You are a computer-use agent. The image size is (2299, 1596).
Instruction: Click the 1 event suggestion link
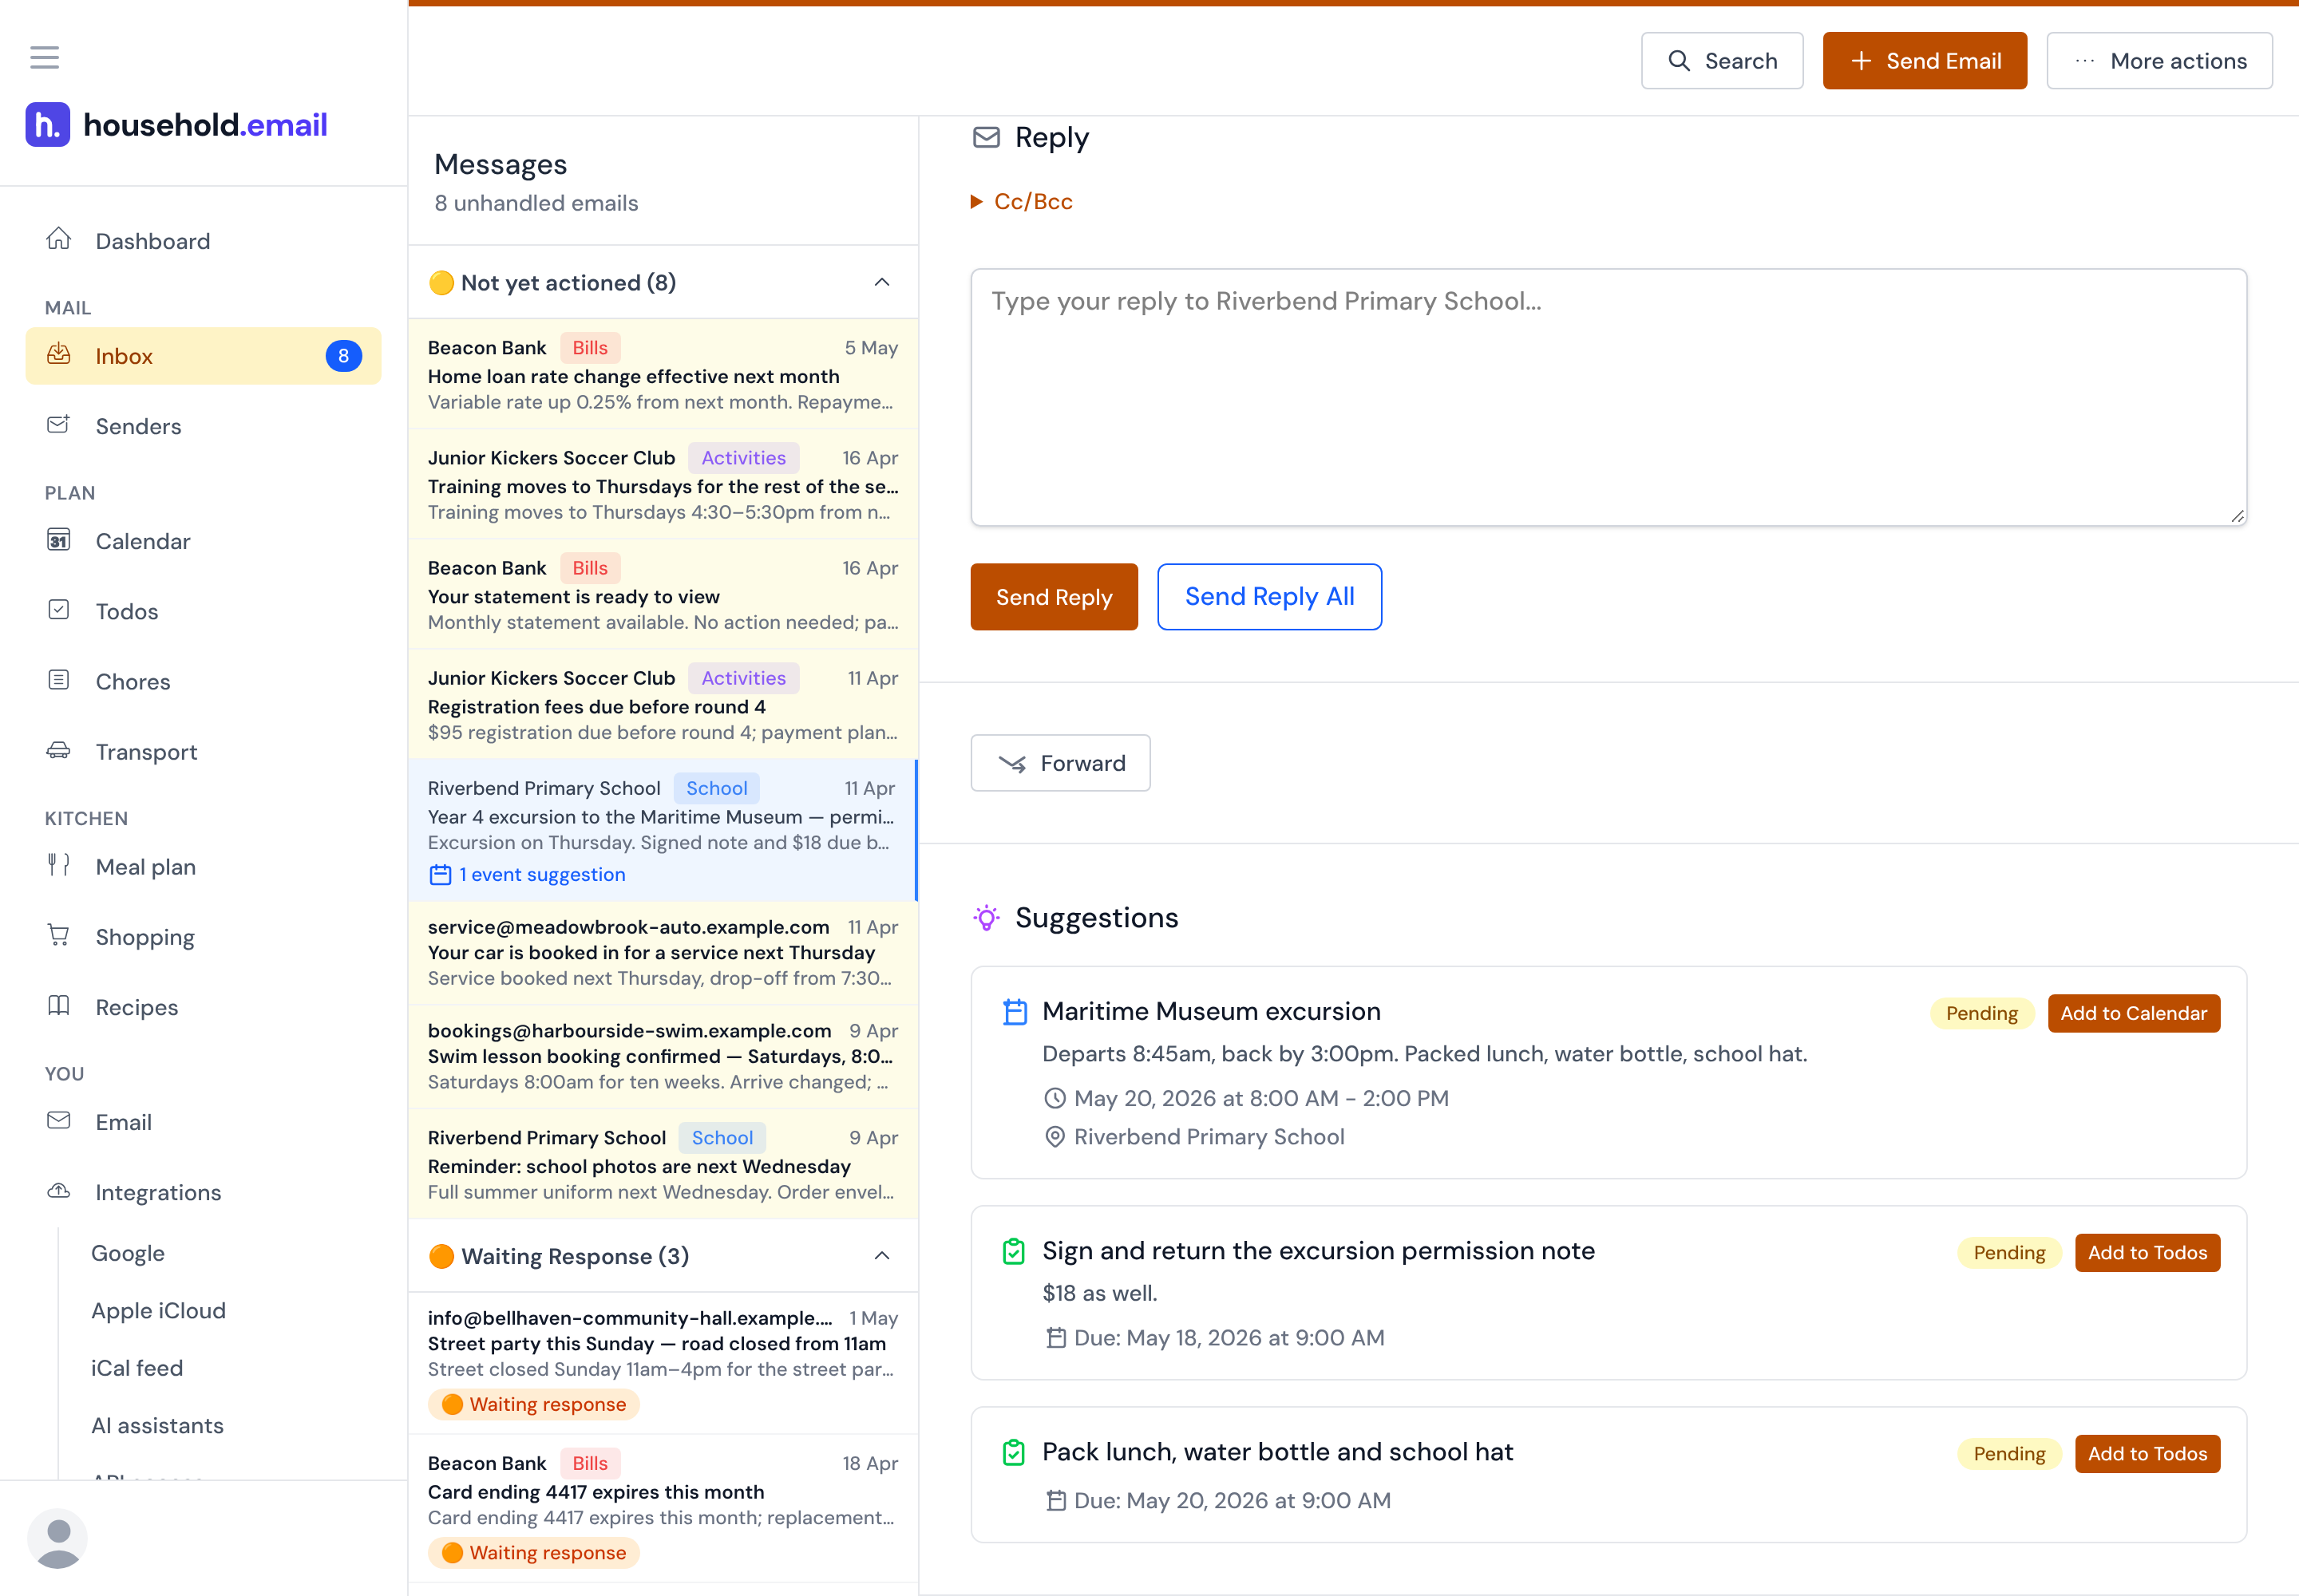coord(527,875)
